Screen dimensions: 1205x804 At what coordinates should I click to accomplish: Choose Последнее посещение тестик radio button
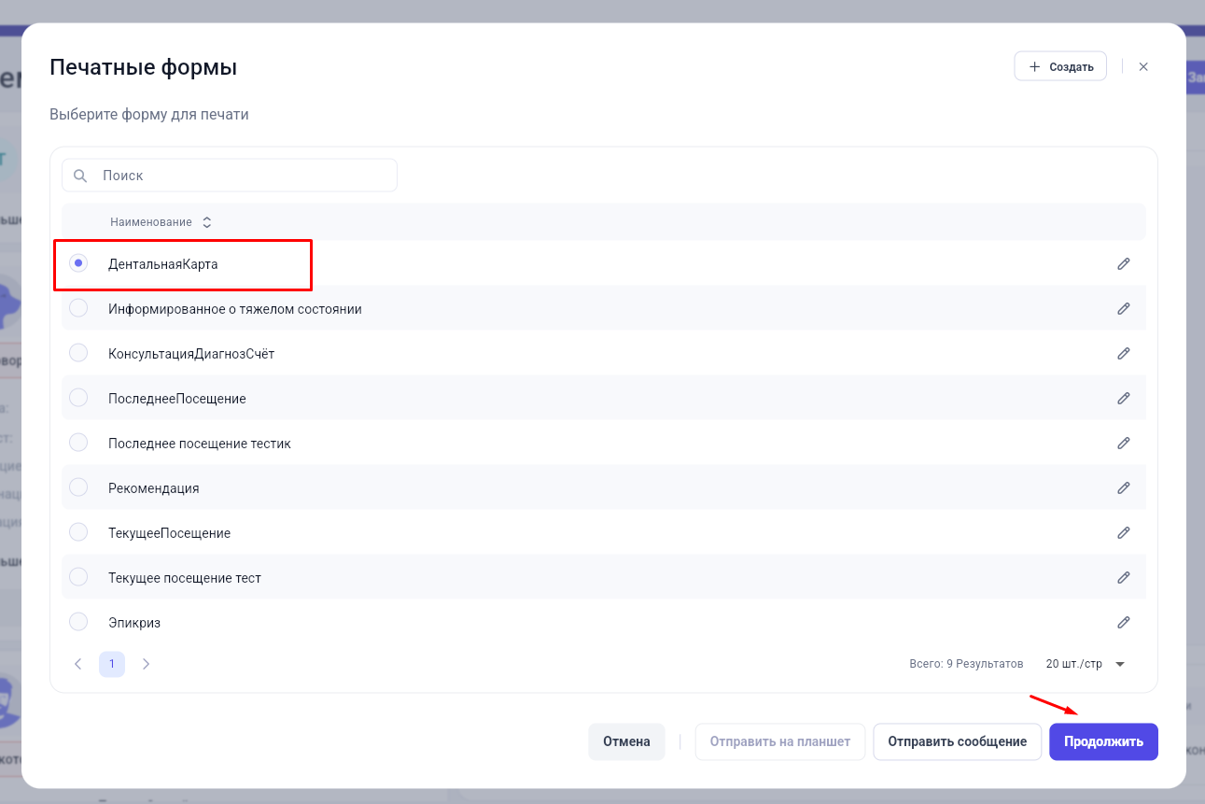click(78, 444)
